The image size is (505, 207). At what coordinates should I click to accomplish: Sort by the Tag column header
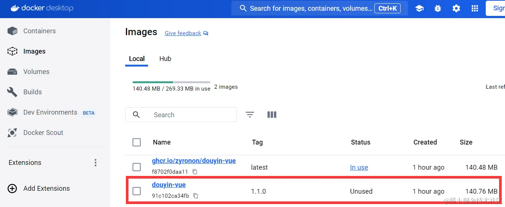point(257,142)
